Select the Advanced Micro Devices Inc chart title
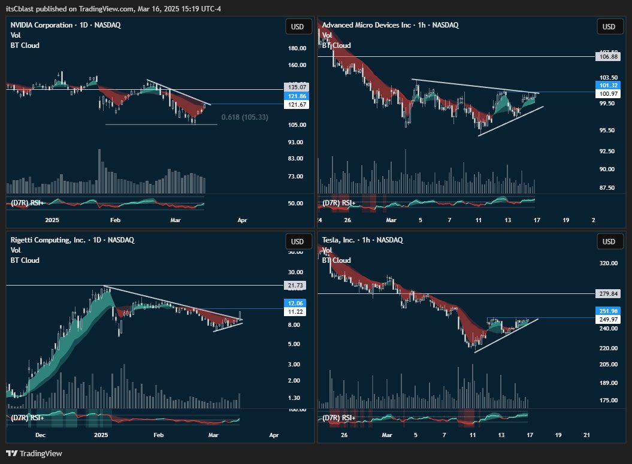This screenshot has width=632, height=464. point(389,25)
